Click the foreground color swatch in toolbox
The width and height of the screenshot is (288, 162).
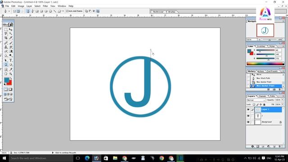pos(6,80)
